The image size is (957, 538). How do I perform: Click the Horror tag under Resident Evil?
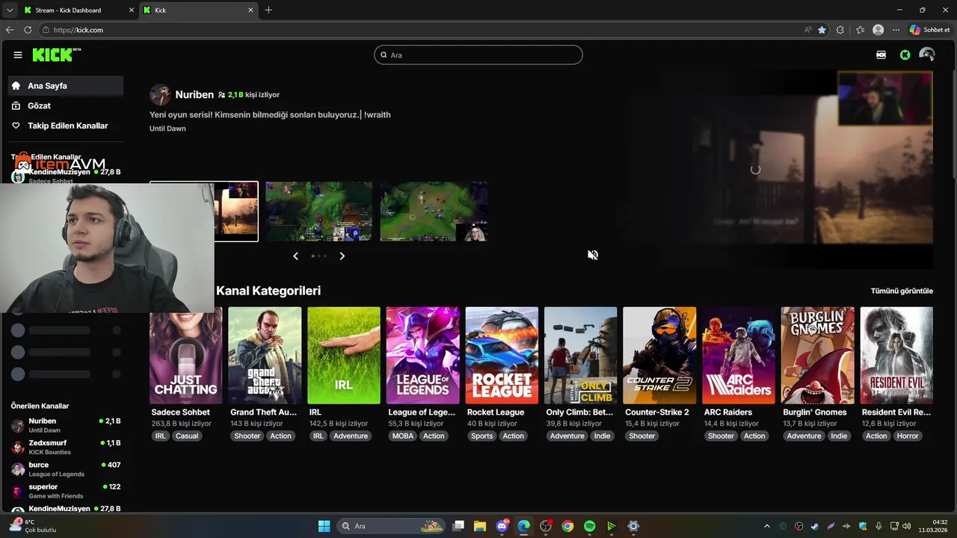(908, 436)
